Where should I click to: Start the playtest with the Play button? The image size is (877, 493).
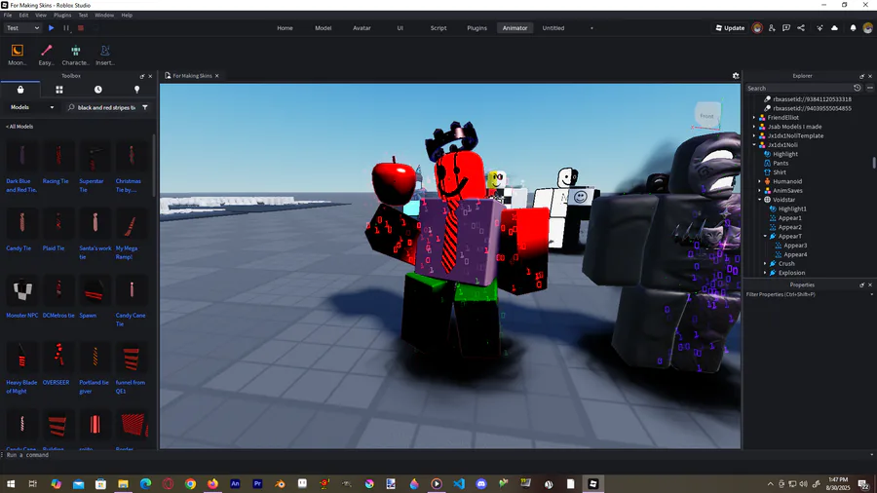click(52, 28)
